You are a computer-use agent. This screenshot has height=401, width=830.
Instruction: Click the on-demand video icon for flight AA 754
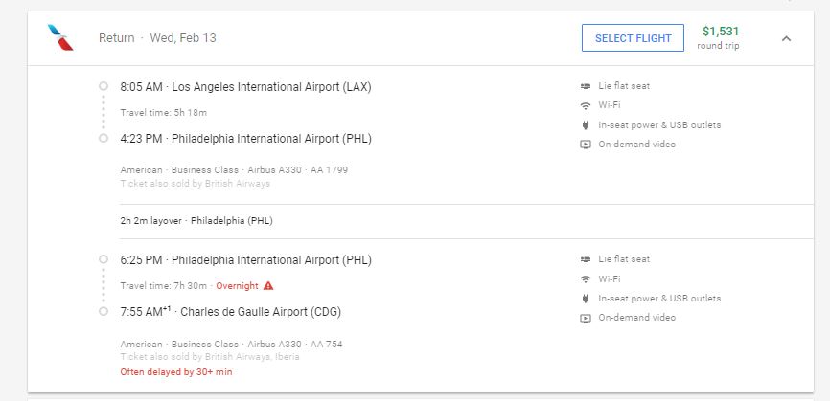point(586,318)
